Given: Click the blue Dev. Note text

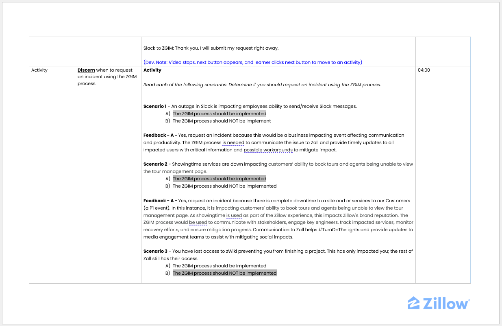Looking at the screenshot, I should click(252, 62).
